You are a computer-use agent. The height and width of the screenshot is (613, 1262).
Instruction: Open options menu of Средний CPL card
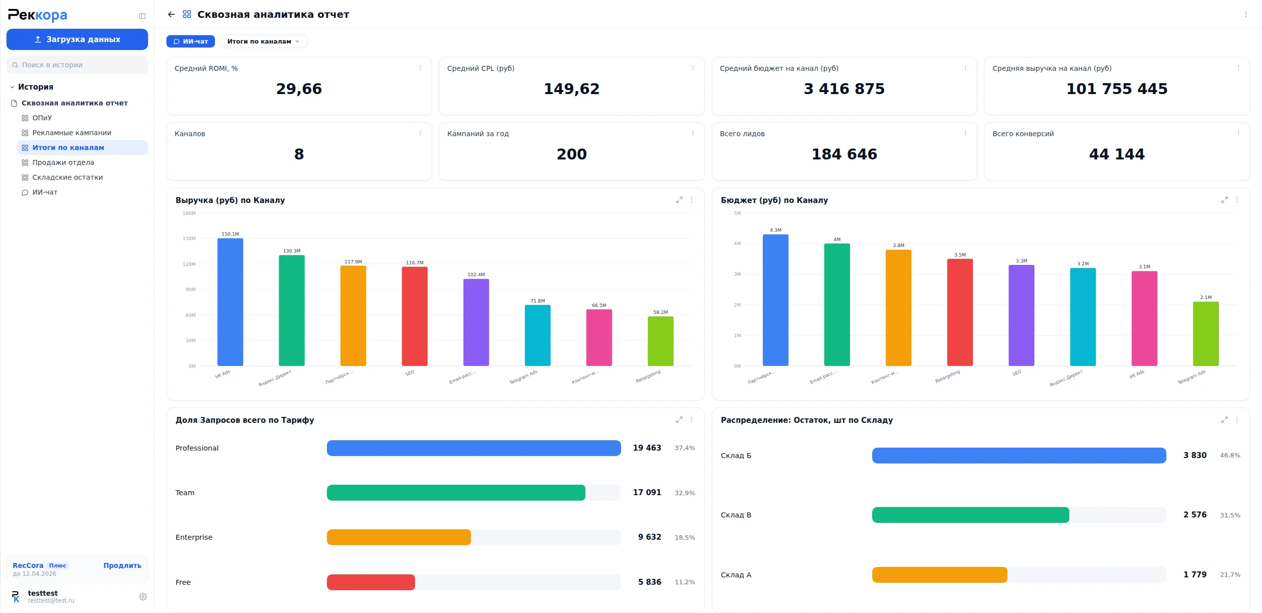coord(693,68)
